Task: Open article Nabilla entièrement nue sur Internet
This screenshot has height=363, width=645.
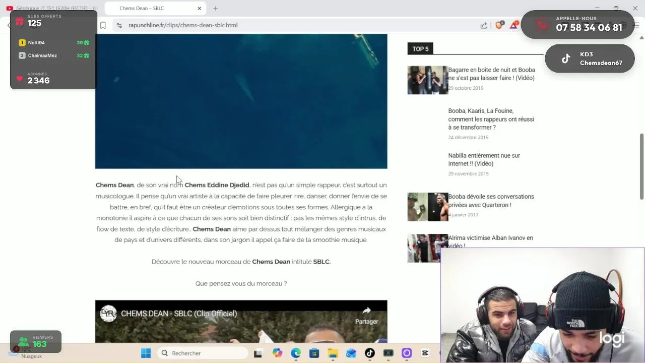Action: 484,160
